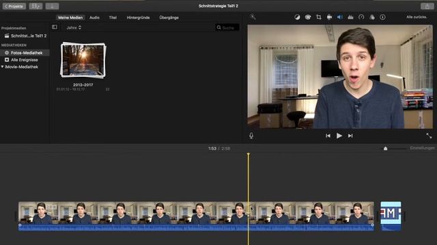
Task: Click the yellow playhead marker top
Action: click(x=249, y=154)
